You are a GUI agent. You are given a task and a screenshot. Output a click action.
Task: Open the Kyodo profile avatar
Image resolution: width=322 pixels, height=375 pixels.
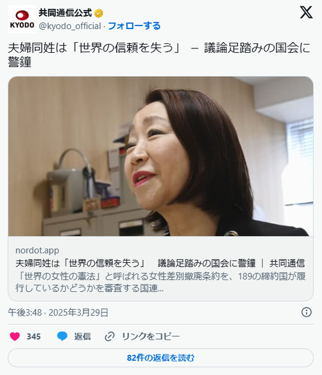(22, 19)
